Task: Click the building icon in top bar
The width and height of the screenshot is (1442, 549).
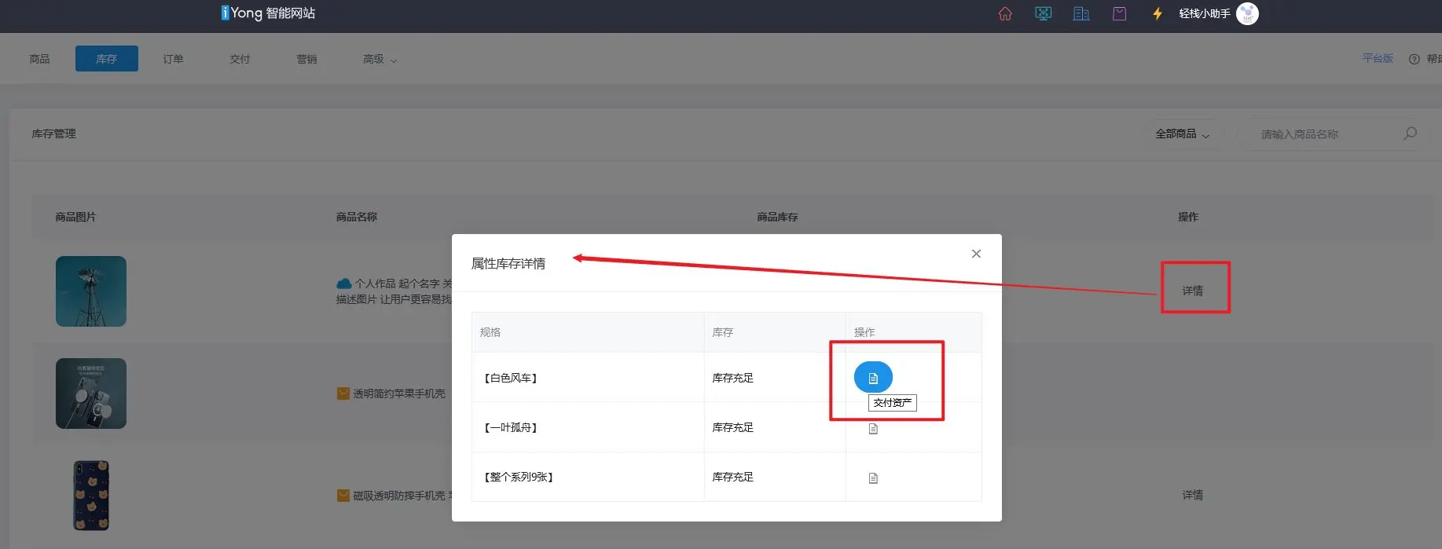Action: (1081, 14)
